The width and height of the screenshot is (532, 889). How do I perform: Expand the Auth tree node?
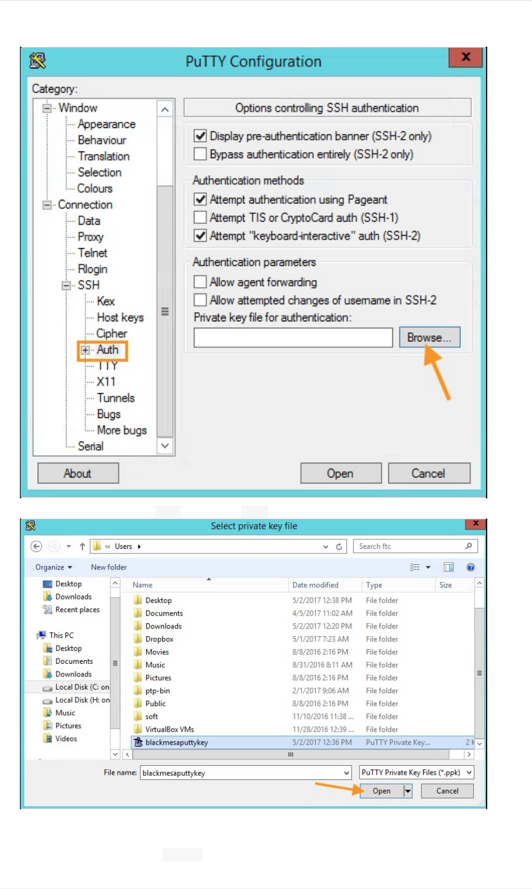[x=85, y=350]
